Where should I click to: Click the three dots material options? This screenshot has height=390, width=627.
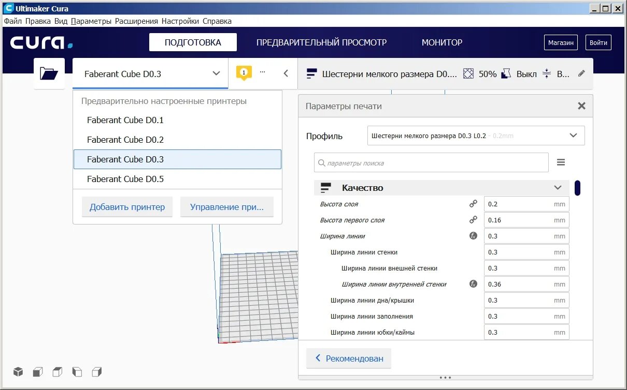262,71
